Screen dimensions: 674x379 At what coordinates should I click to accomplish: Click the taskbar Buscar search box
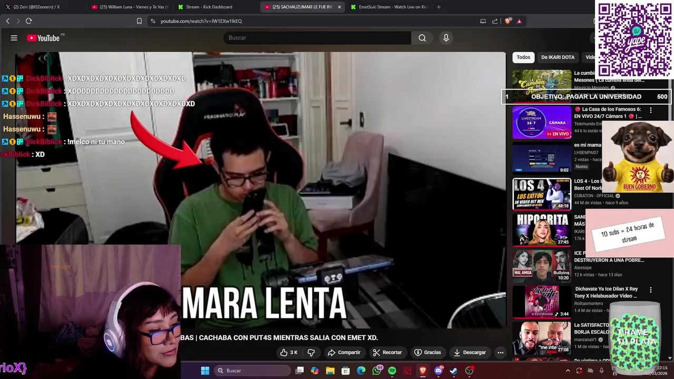(x=253, y=371)
